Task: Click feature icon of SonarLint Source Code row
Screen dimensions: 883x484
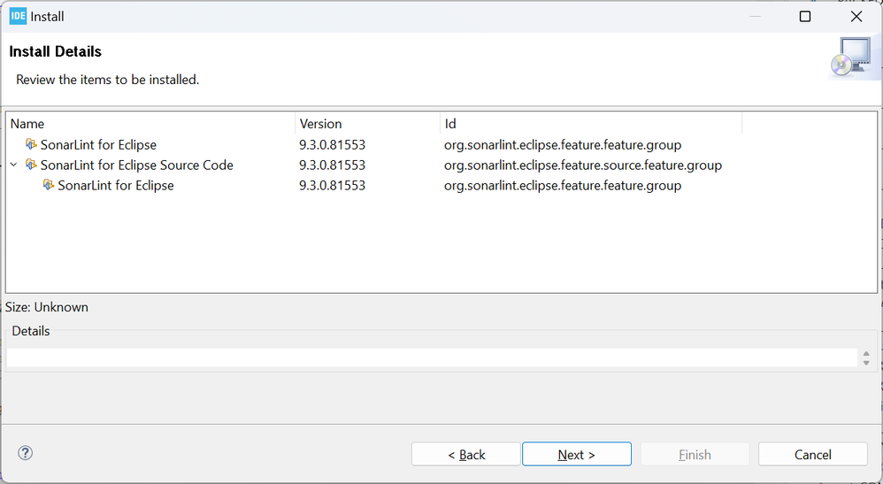Action: 32,165
